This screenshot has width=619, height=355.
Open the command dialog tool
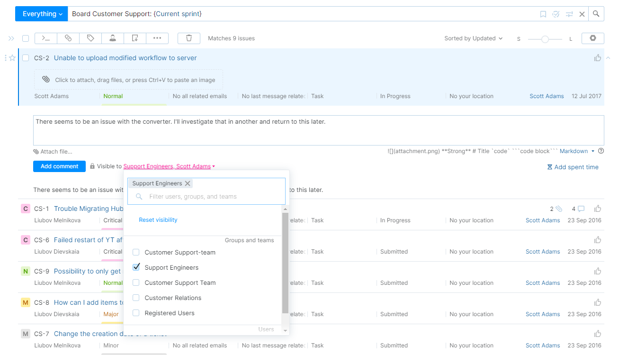[x=45, y=38]
